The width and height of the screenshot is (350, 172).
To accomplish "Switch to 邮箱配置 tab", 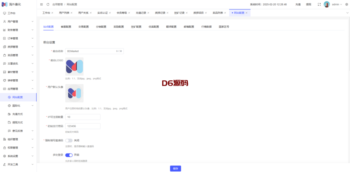I will pos(189,27).
